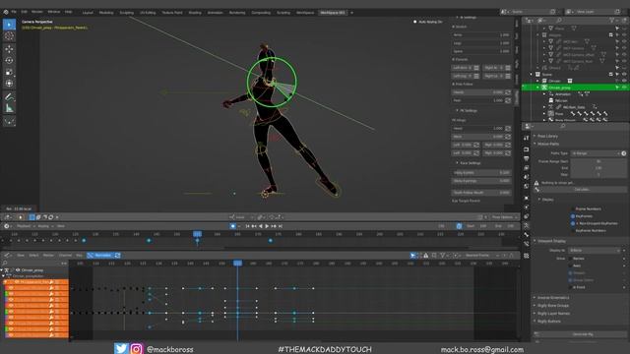Select the Select Box tool
Screen dimensions: 630x354
tap(9, 25)
